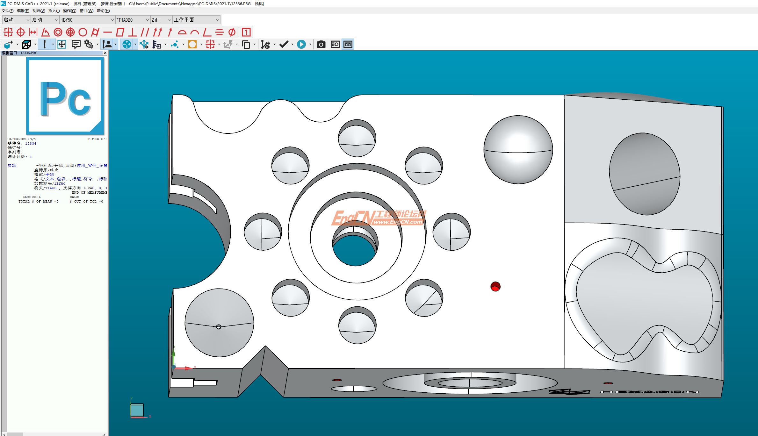The width and height of the screenshot is (758, 436).
Task: Select the Parallelism dimension icon
Action: pyautogui.click(x=145, y=32)
